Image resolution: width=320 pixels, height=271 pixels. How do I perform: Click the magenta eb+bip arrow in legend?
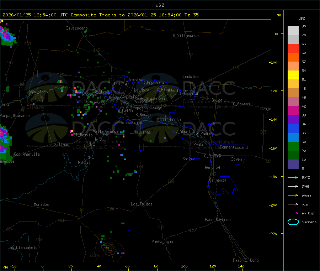[x=293, y=213]
